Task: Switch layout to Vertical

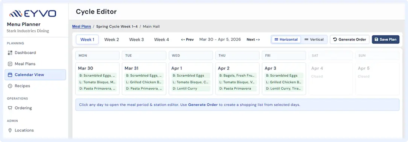Action: coord(314,39)
